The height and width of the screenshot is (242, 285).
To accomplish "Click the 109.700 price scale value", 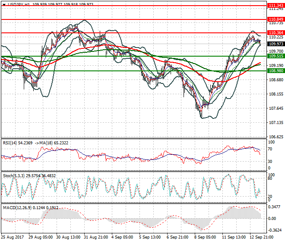I will (x=276, y=51).
